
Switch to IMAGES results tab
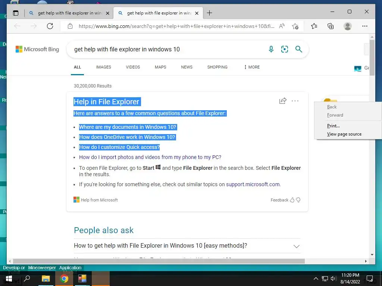tap(104, 67)
